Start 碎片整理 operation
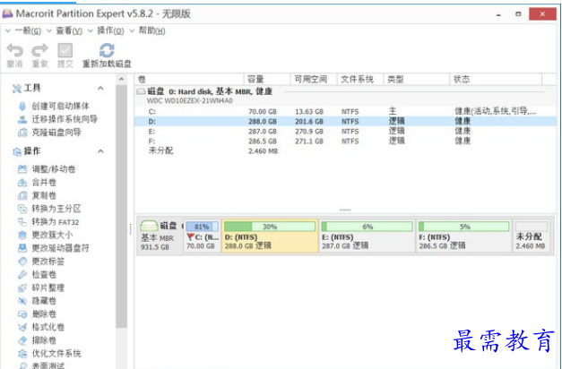Image resolution: width=562 pixels, height=369 pixels. click(x=48, y=287)
